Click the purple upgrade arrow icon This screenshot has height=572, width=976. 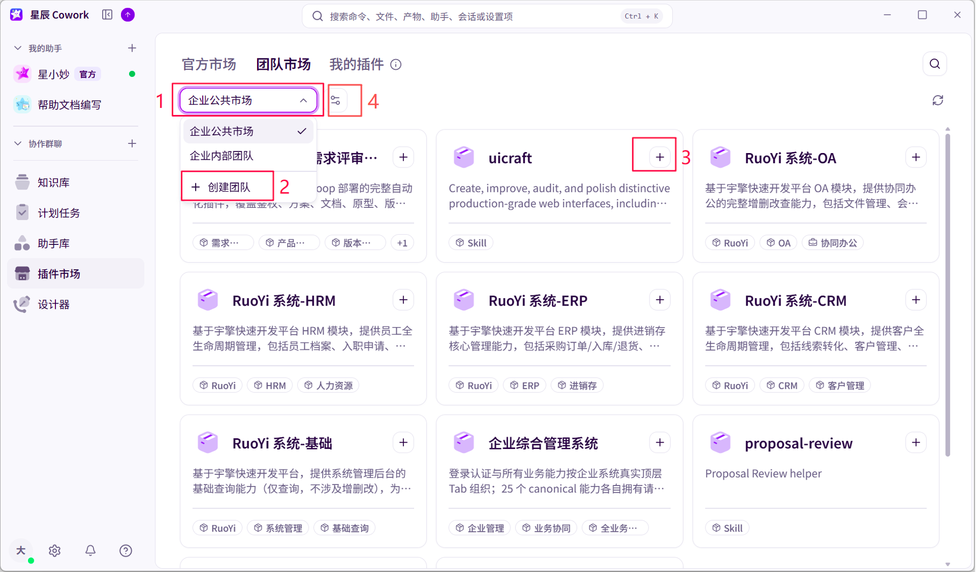[128, 15]
